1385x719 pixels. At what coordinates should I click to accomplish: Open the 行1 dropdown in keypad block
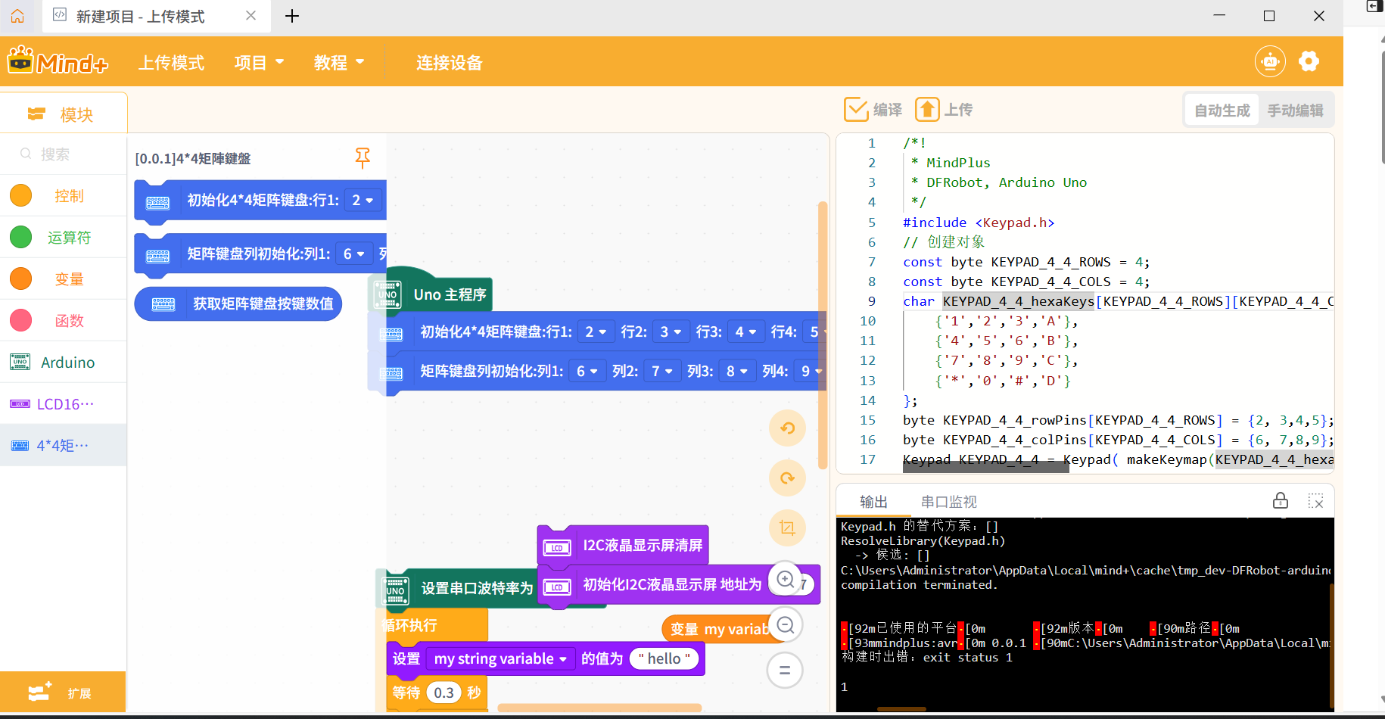click(596, 331)
